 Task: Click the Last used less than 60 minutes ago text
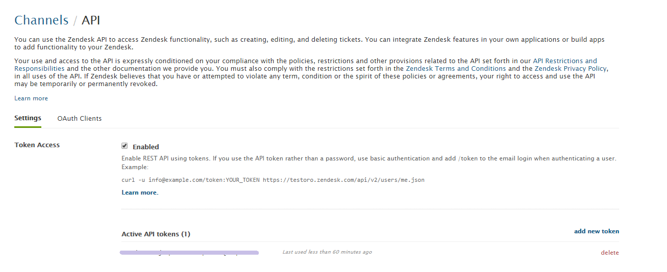[327, 252]
